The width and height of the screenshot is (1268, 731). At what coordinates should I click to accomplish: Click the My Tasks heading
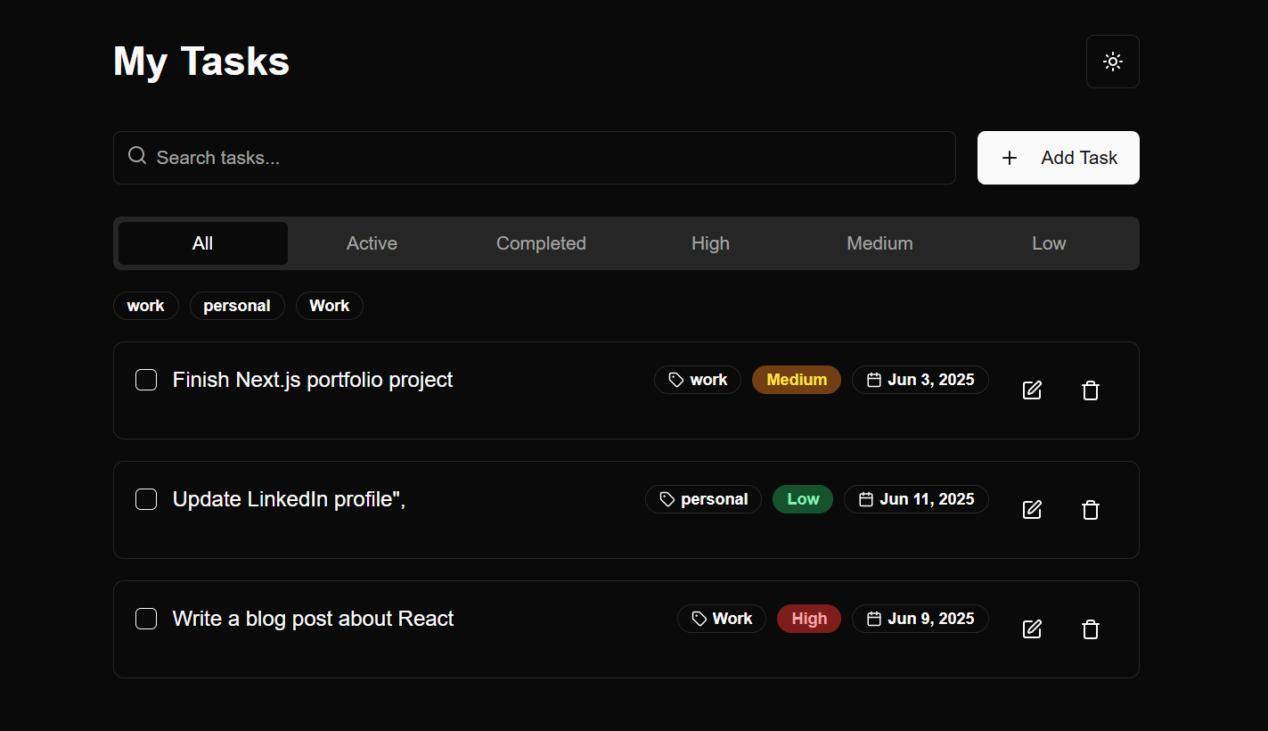pos(201,62)
